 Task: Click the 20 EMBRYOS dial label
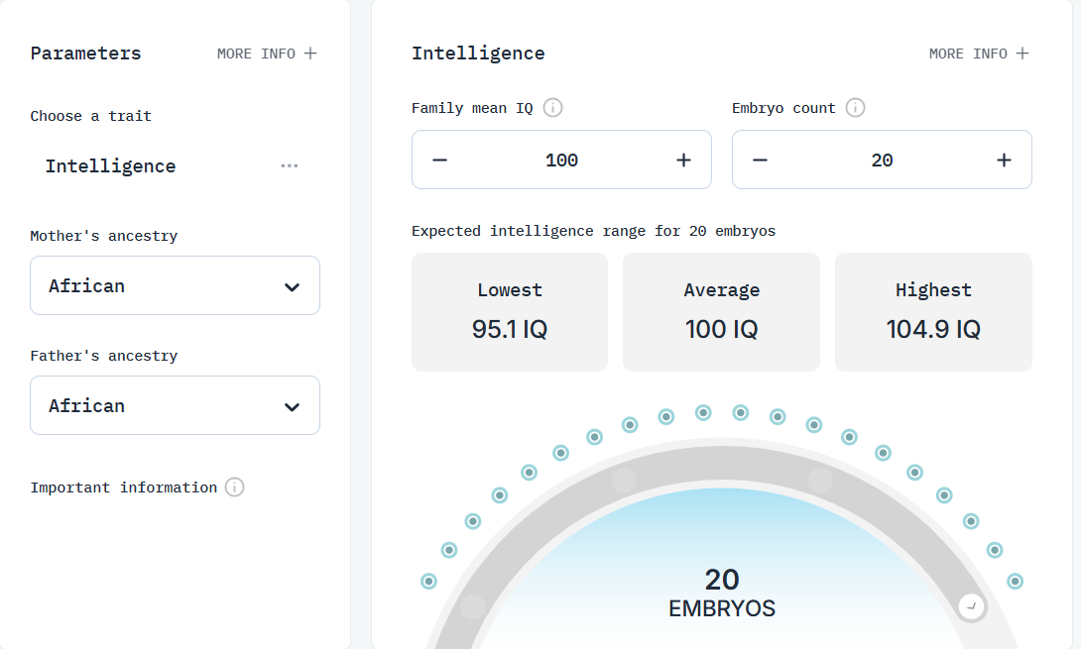pos(722,594)
